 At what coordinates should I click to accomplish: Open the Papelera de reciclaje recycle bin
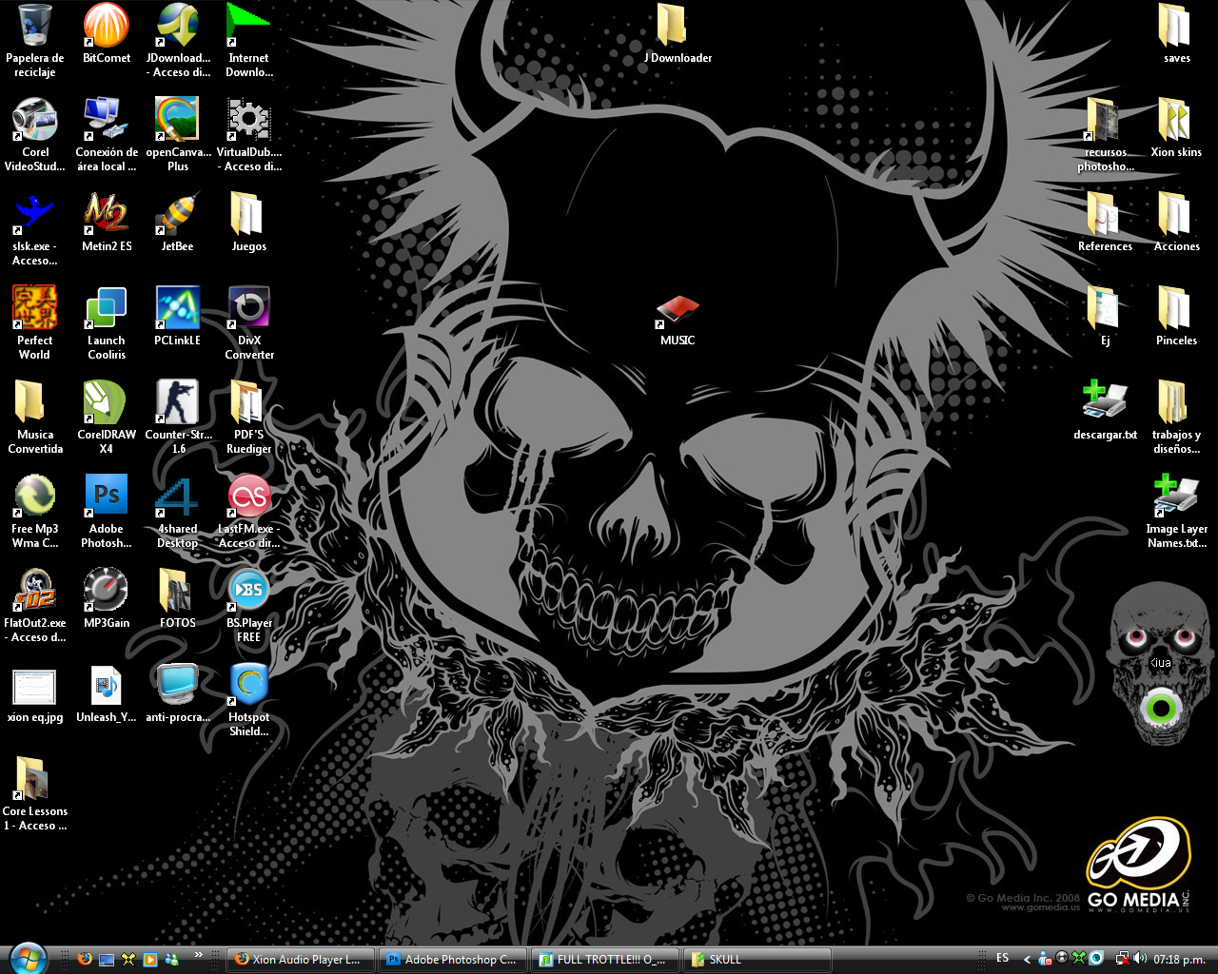click(x=35, y=27)
